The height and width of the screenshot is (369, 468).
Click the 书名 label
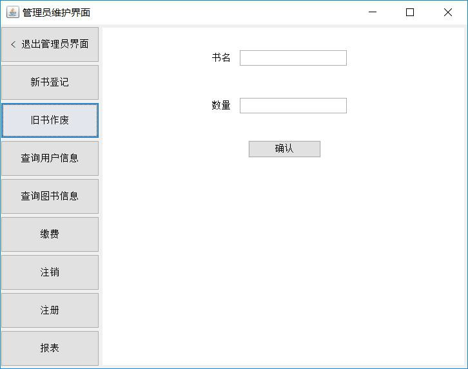click(221, 57)
